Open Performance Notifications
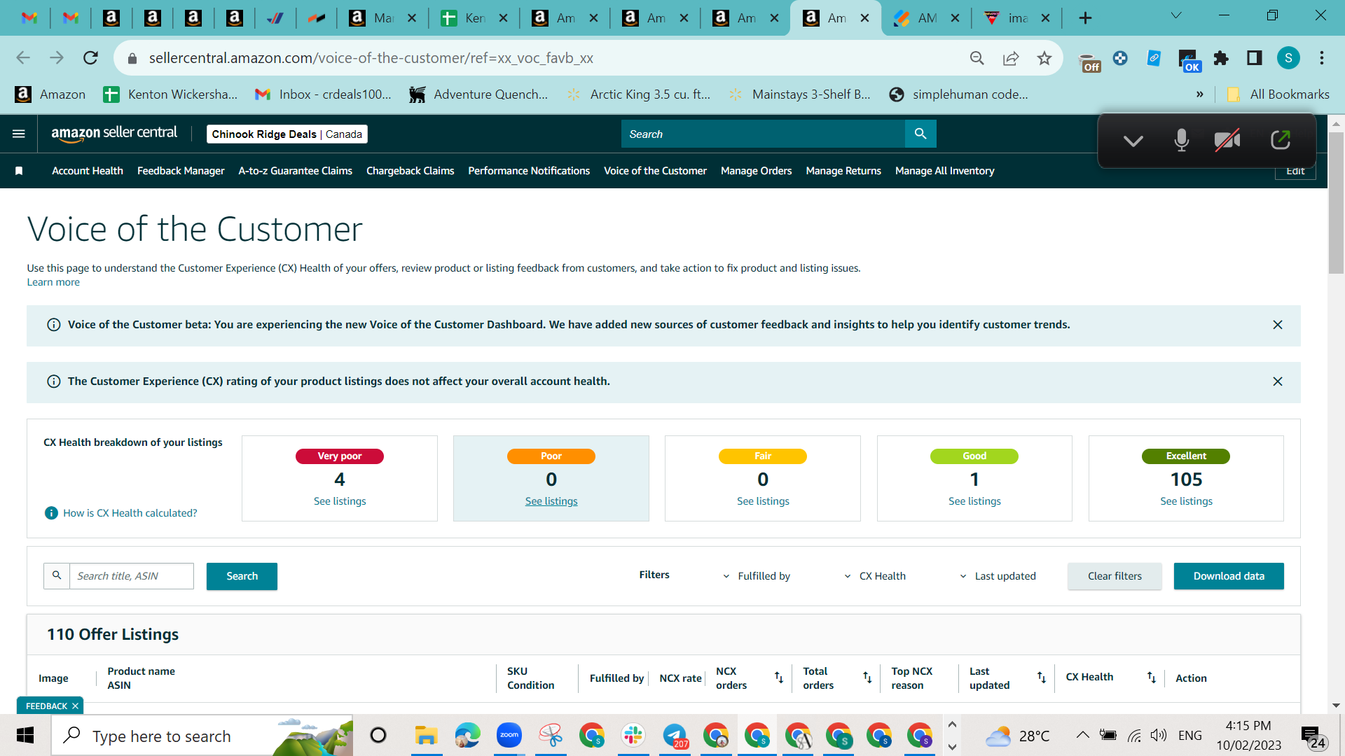Screen dimensions: 1345x756 529,171
